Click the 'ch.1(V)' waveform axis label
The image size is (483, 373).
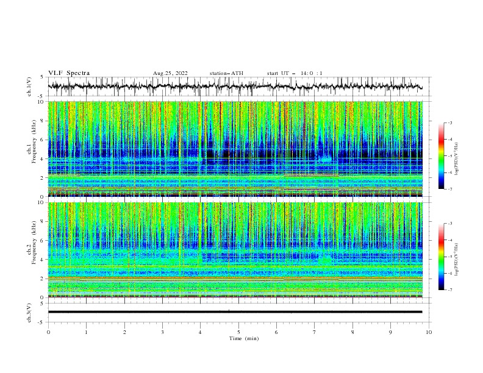29,87
